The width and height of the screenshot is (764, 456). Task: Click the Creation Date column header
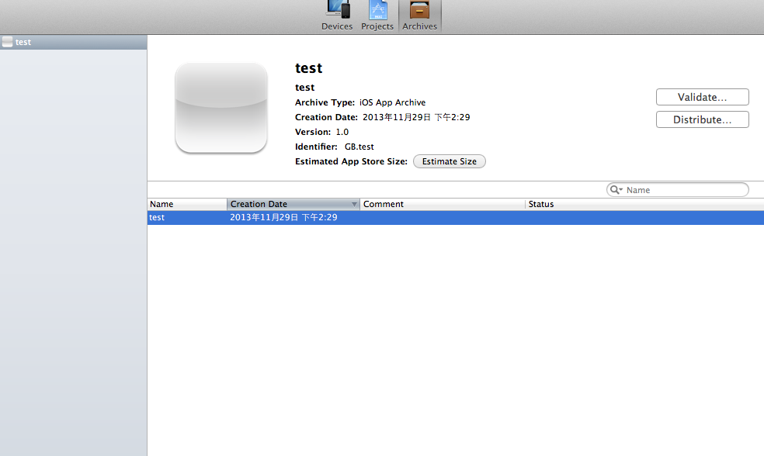pyautogui.click(x=287, y=204)
